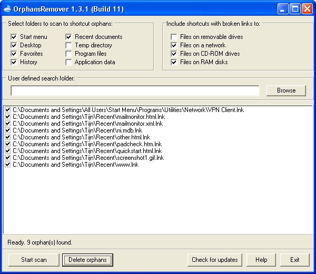Maximize the OrphansRemover window
This screenshot has width=316, height=274.
[295, 9]
